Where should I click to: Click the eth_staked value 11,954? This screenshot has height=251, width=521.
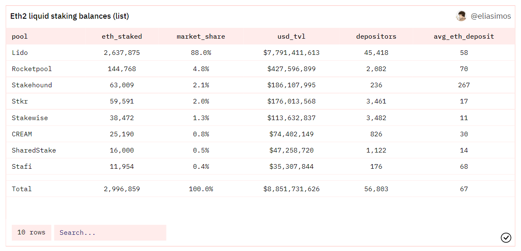point(122,167)
